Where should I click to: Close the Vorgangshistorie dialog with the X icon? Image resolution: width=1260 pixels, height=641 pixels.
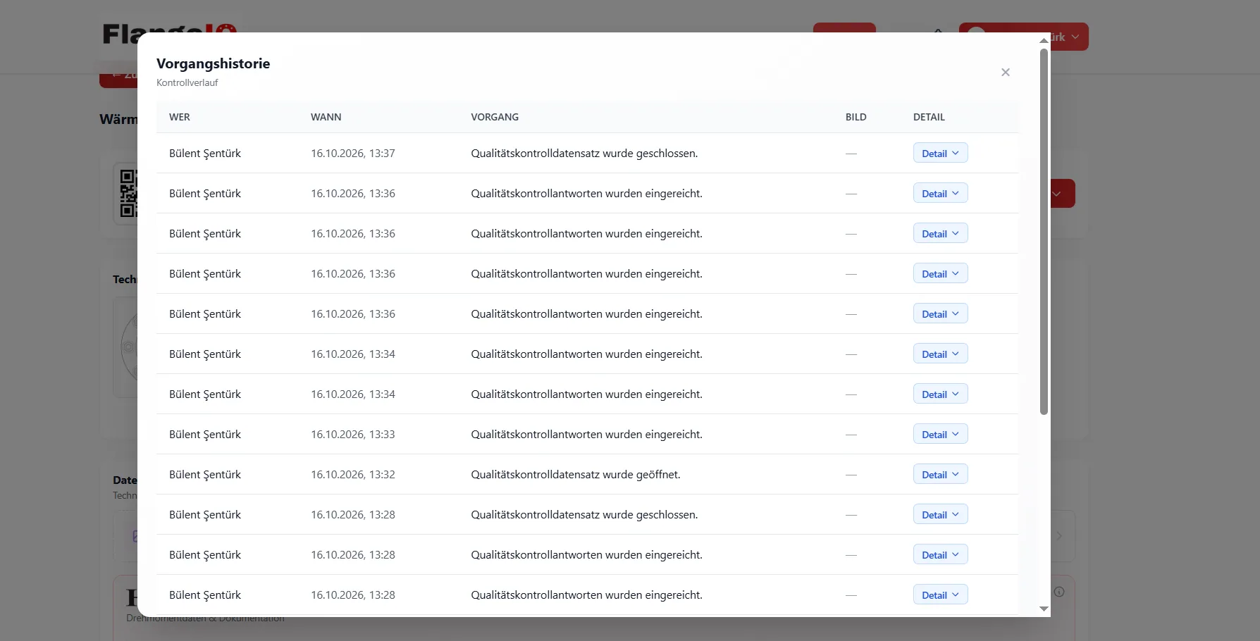click(1006, 73)
